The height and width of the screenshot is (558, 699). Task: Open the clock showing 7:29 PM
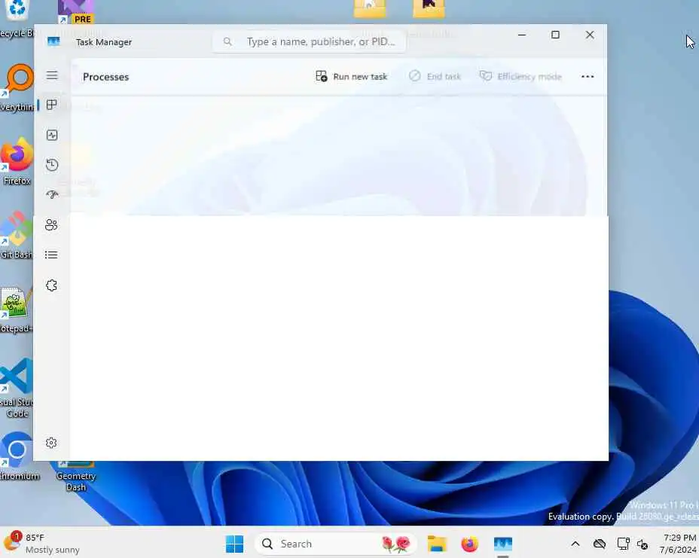[679, 544]
